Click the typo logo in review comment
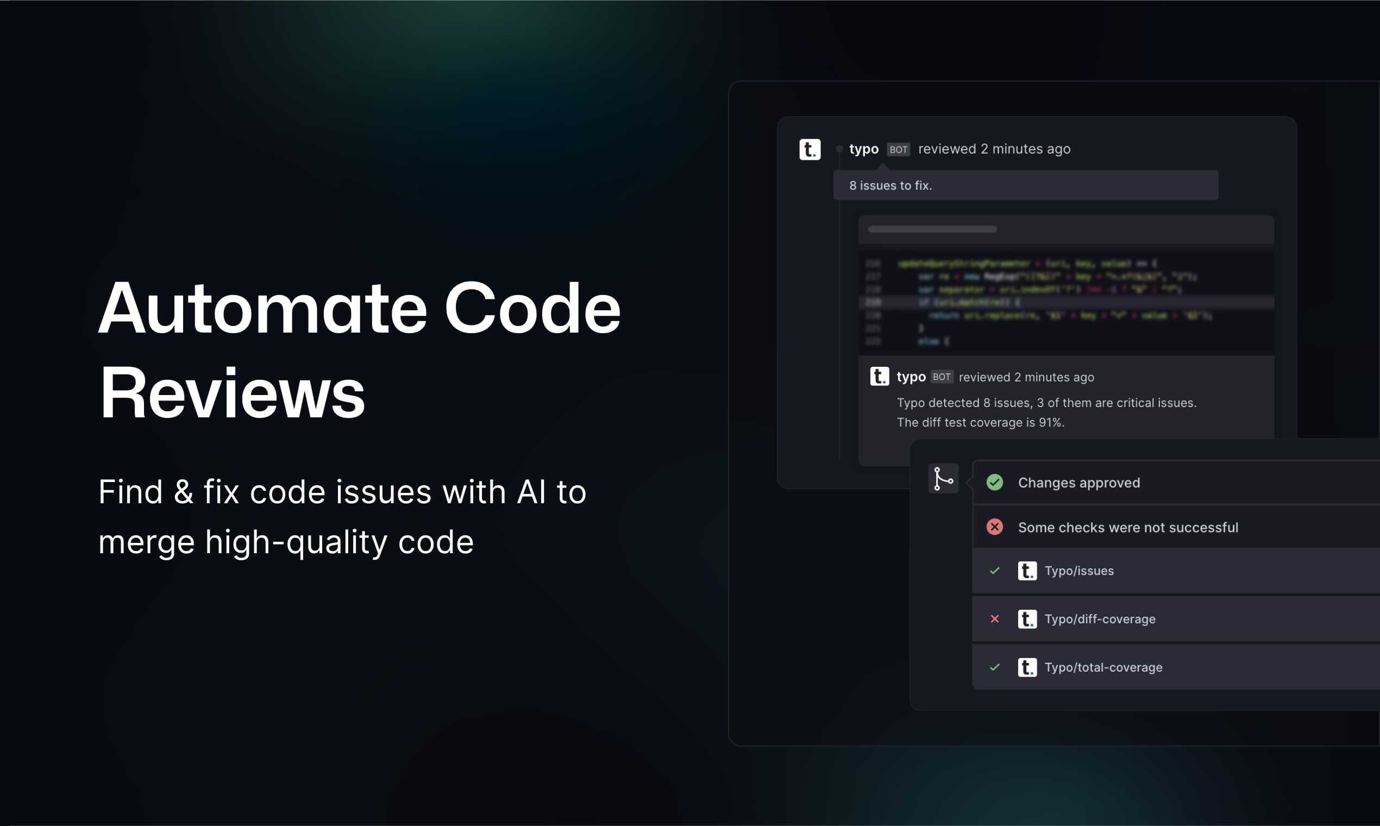Screen dimensions: 1380x826 coord(879,376)
